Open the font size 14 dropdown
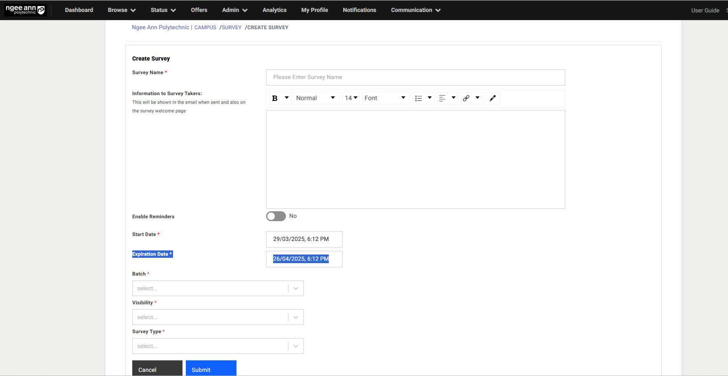This screenshot has height=376, width=728. tap(351, 98)
